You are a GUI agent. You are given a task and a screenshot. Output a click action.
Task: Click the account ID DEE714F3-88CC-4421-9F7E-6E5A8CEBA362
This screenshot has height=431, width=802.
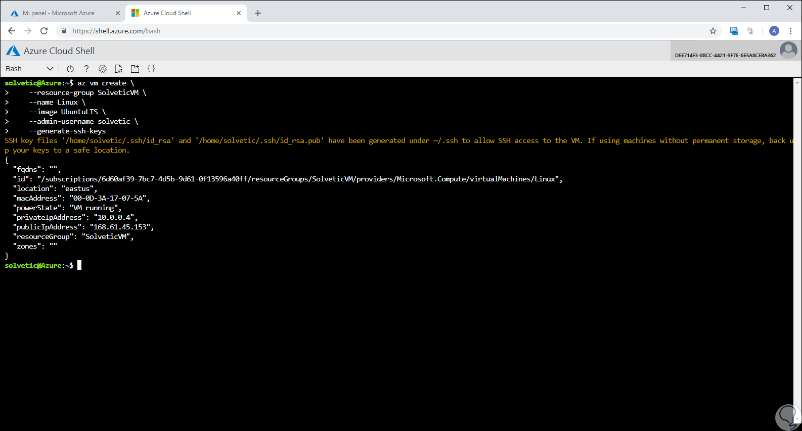tap(725, 55)
